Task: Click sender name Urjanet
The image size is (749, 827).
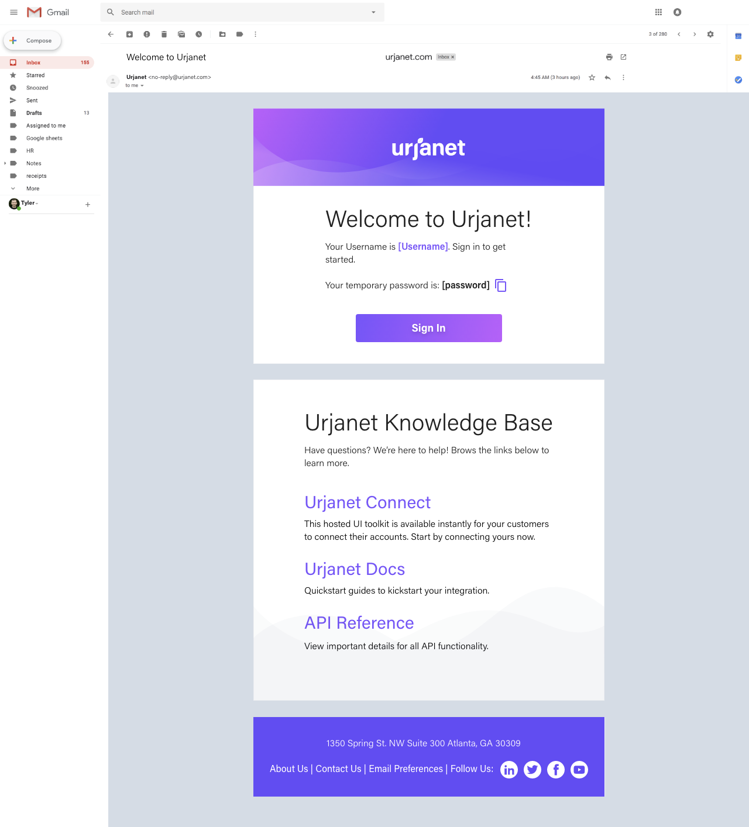Action: point(136,77)
